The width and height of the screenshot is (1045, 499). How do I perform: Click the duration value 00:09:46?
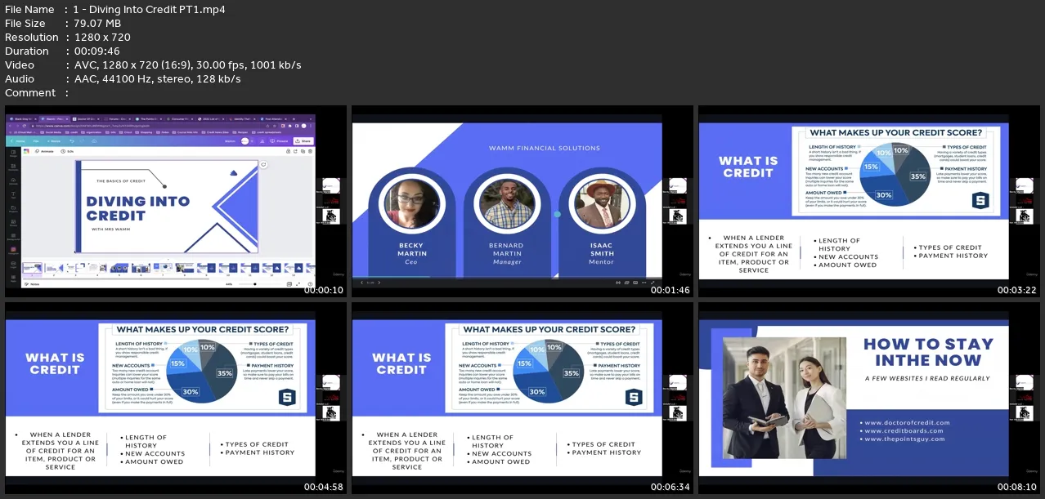tap(96, 51)
